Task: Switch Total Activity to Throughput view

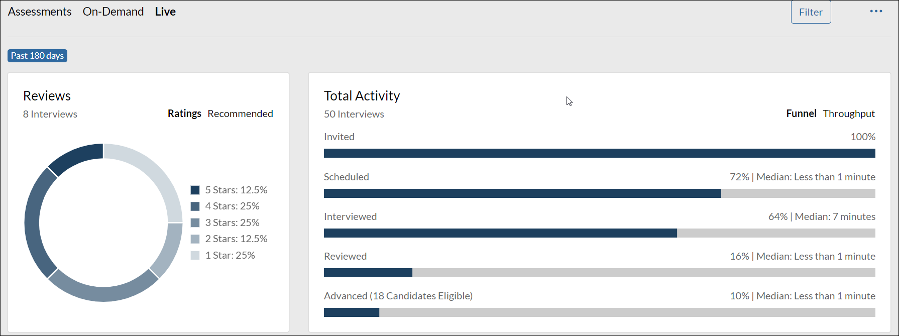Action: (848, 114)
